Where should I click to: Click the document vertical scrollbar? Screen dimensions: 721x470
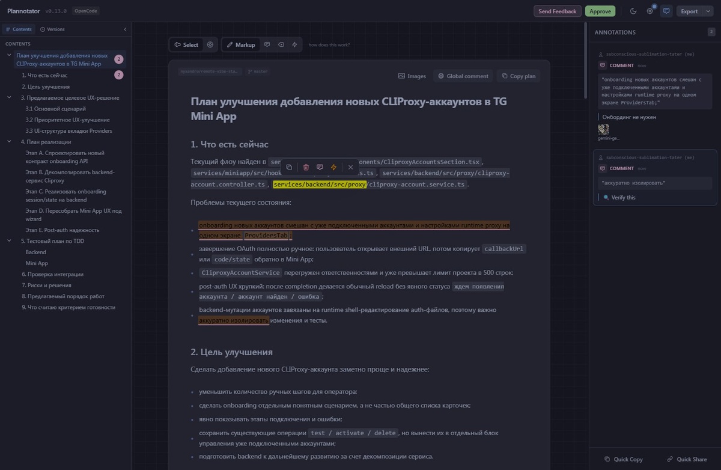pyautogui.click(x=586, y=60)
